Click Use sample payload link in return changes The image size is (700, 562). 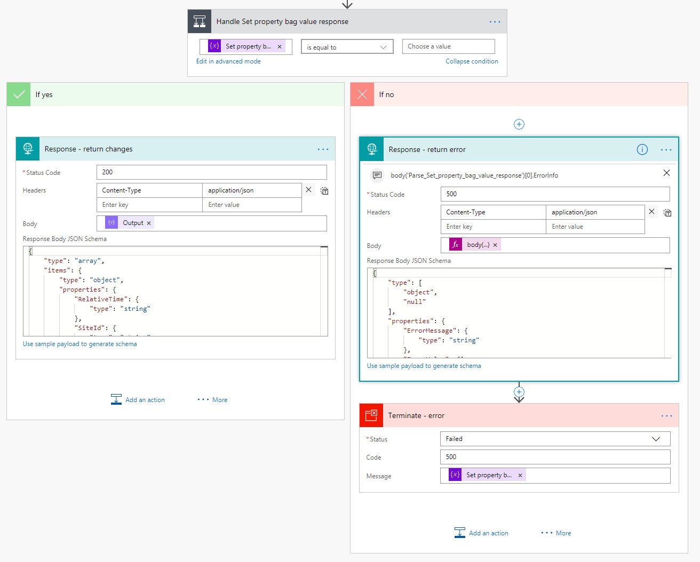point(80,344)
